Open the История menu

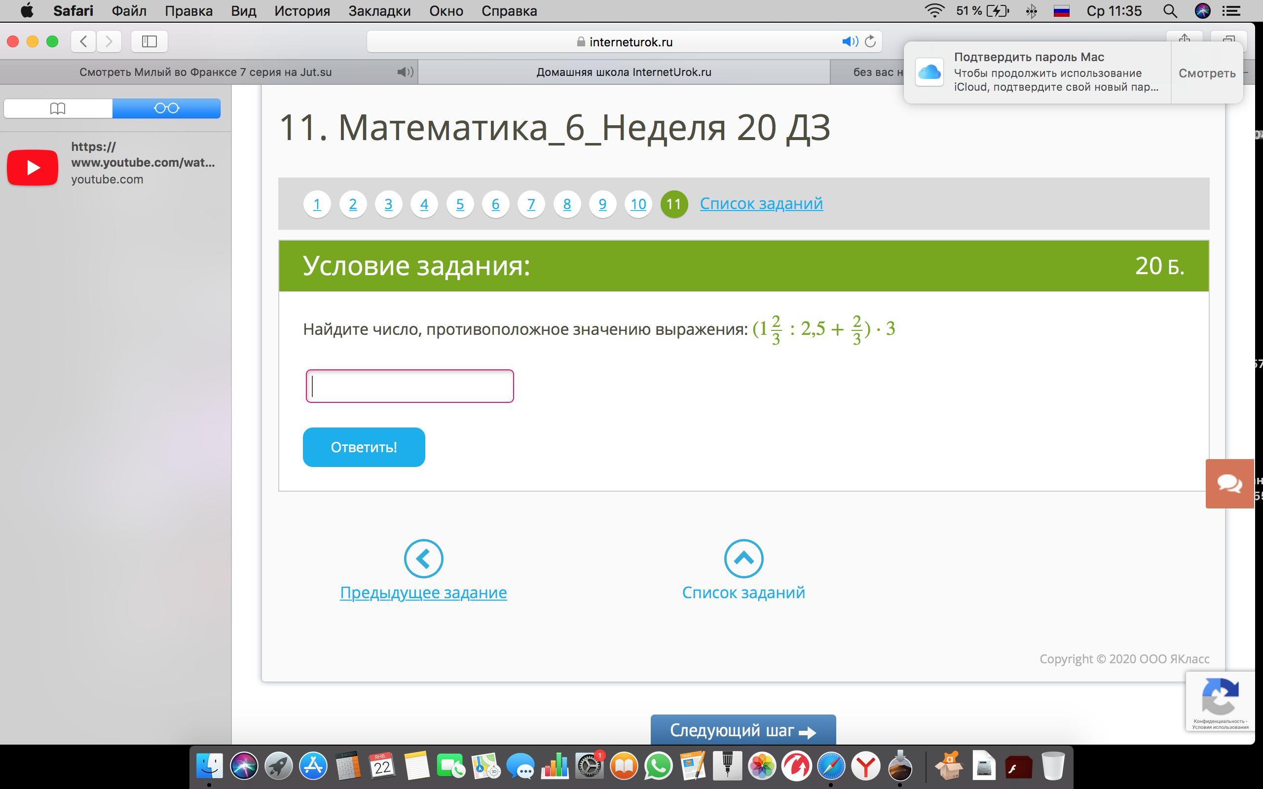[x=302, y=11]
